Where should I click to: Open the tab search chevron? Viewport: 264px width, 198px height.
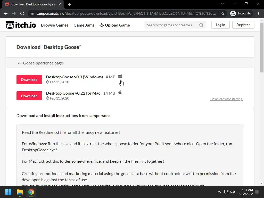coord(222,4)
